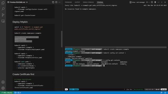Open the Explorer view in activity bar
Viewport: 168px width, 94px height.
coord(3,3)
